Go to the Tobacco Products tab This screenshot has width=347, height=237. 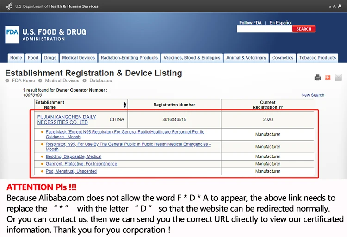pos(317,58)
